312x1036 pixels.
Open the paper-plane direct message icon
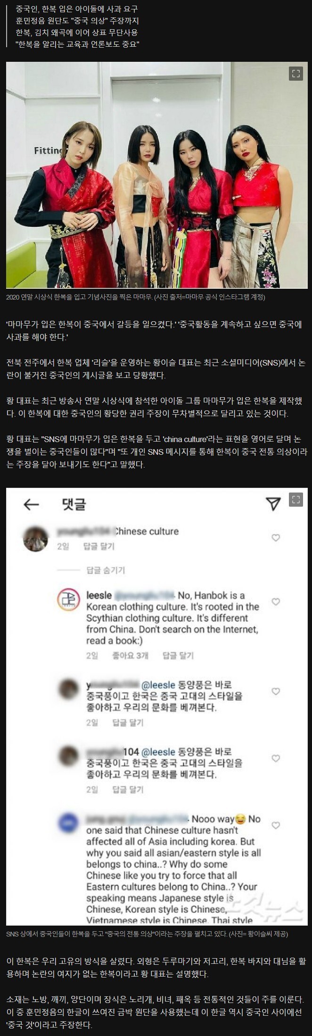(x=273, y=503)
